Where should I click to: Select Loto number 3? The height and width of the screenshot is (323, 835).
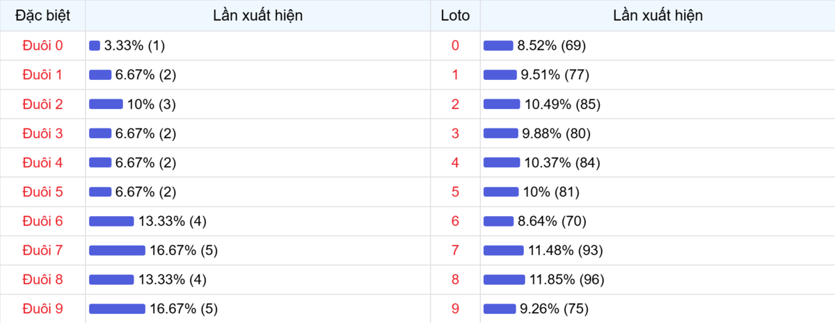455,134
